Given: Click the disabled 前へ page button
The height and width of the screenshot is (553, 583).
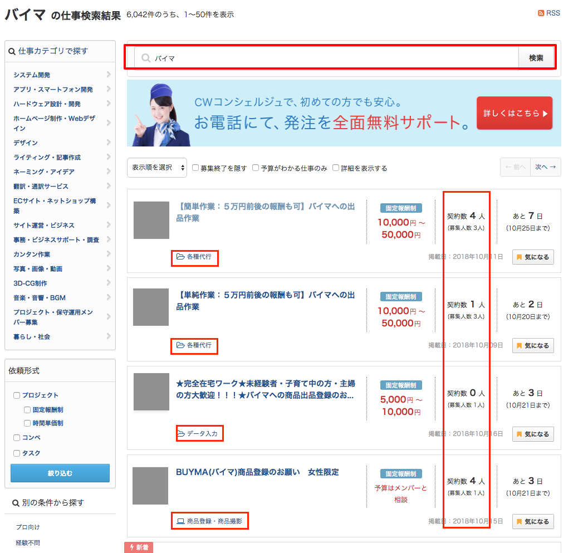Looking at the screenshot, I should tap(515, 167).
